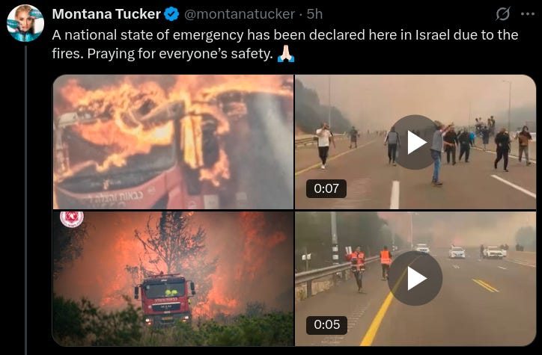Click the fire service logo on the forest photo
Viewport: 542px width, 355px height.
(x=72, y=219)
